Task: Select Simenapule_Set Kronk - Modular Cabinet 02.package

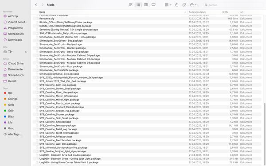Action: (x=147, y=59)
